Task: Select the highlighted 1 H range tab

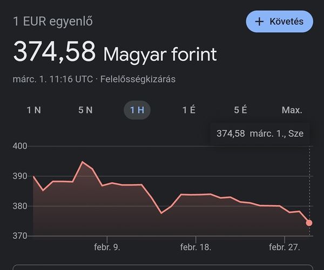Action: 137,110
